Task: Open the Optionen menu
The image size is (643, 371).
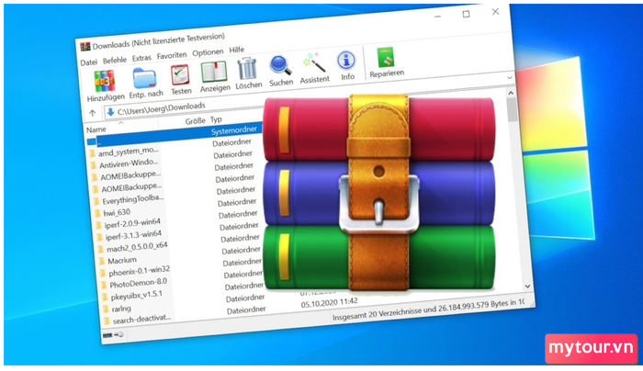Action: (208, 52)
